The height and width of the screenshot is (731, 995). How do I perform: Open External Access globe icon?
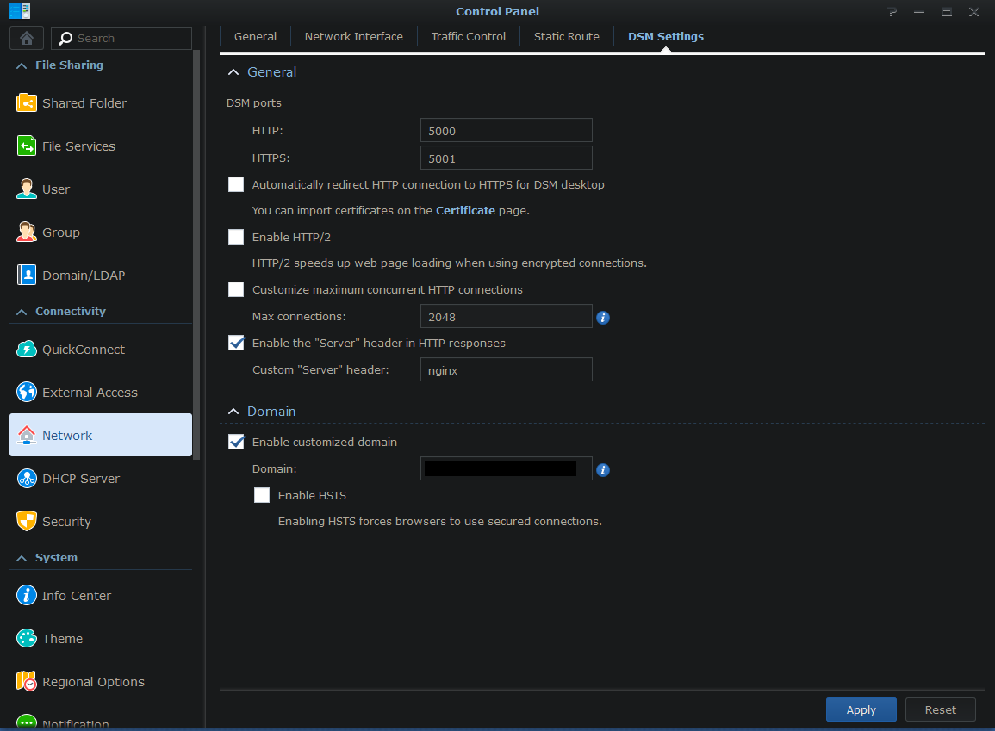coord(27,393)
